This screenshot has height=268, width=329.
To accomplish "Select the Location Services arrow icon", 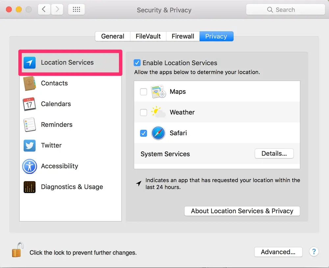I will (x=30, y=63).
